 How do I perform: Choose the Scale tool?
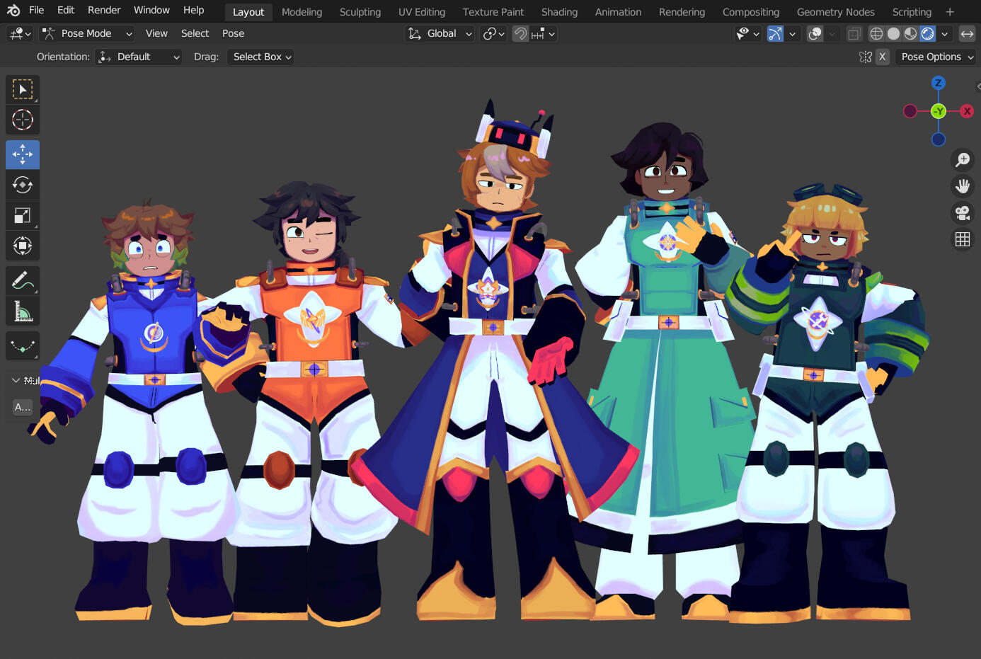(x=23, y=215)
